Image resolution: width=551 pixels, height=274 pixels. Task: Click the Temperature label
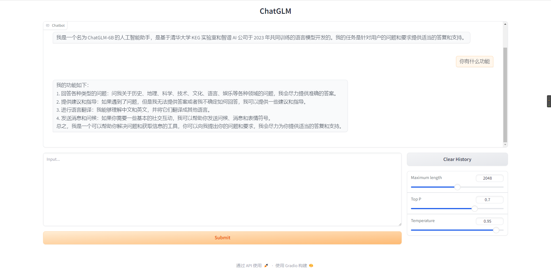423,221
